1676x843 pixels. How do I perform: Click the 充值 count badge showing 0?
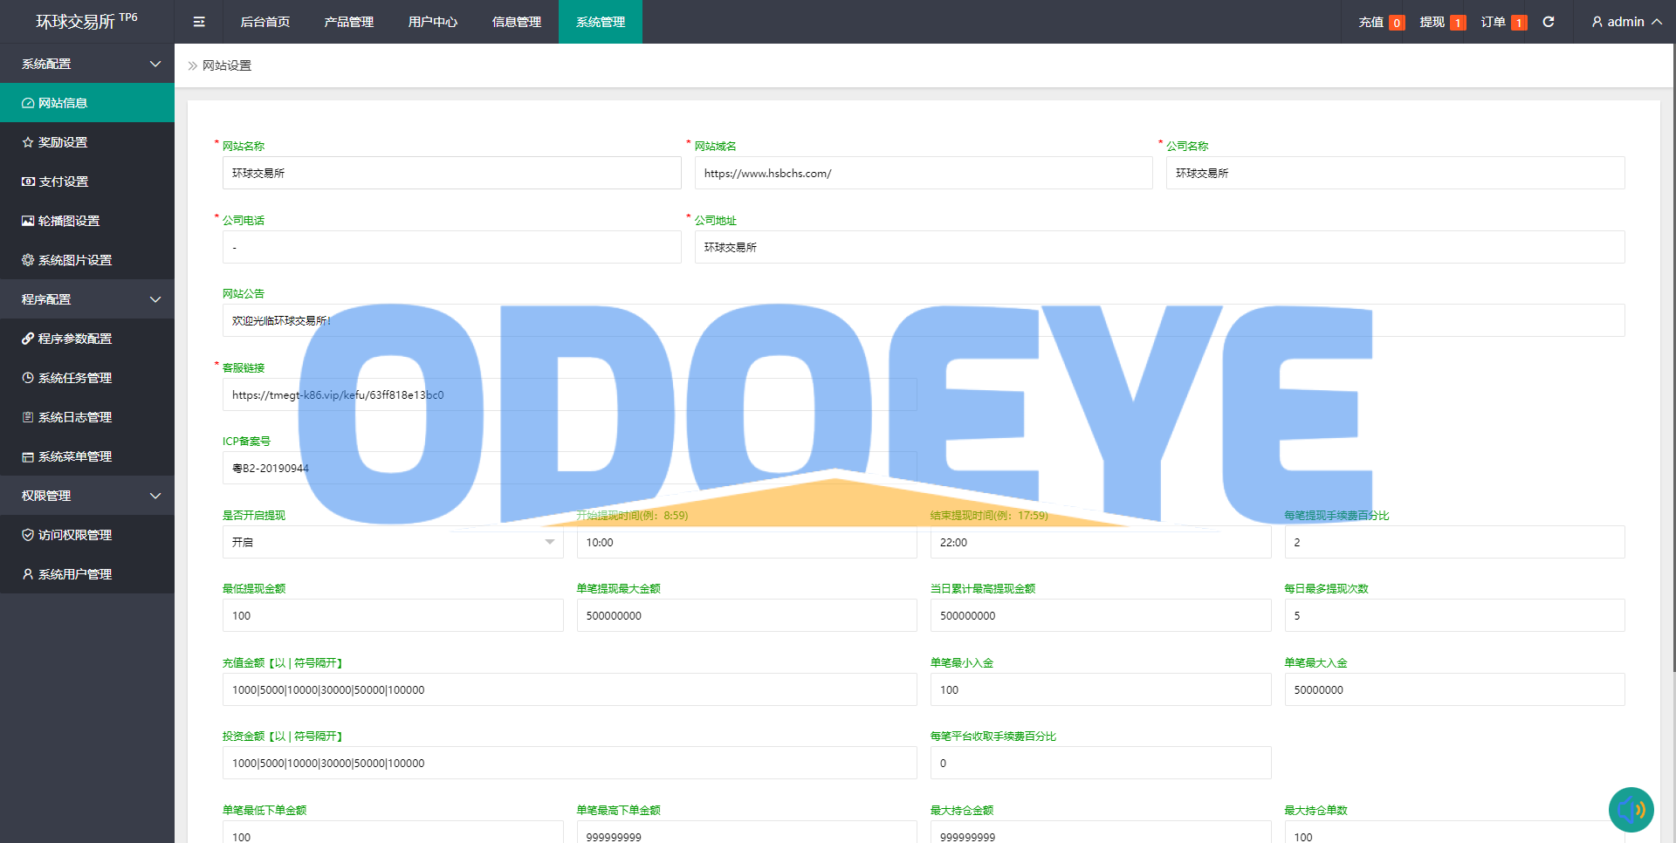1397,23
